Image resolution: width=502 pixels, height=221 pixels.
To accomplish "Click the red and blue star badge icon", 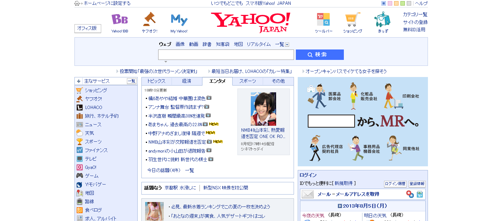I will point(410,194).
